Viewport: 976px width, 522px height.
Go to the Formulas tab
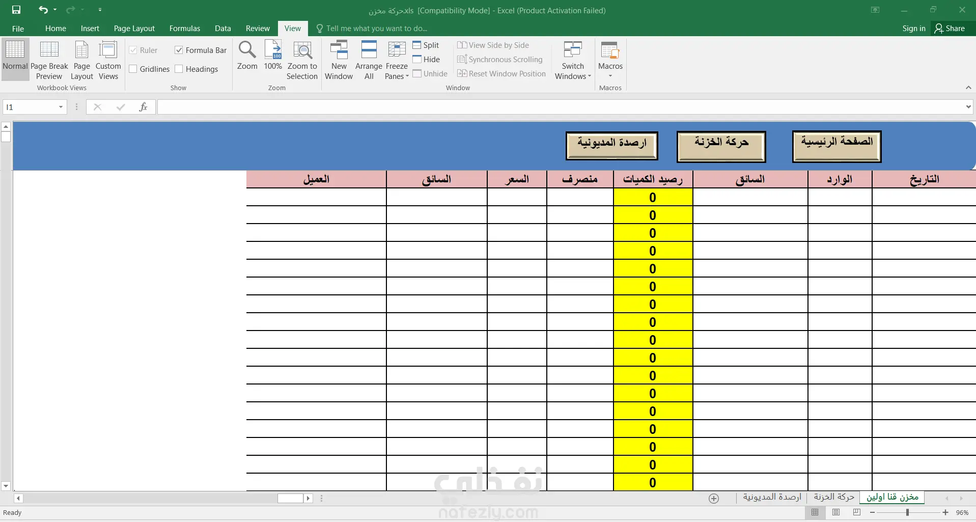click(x=185, y=29)
